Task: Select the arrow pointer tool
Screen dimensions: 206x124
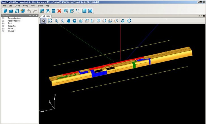Action: (43, 20)
